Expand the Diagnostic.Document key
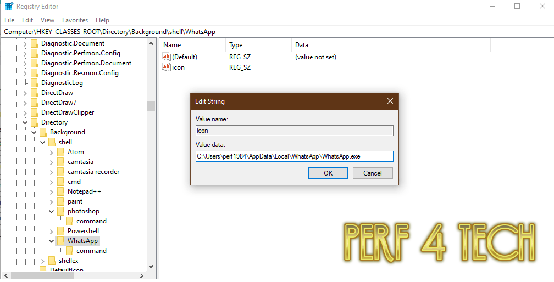Viewport: 554px width, 282px height. [25, 44]
